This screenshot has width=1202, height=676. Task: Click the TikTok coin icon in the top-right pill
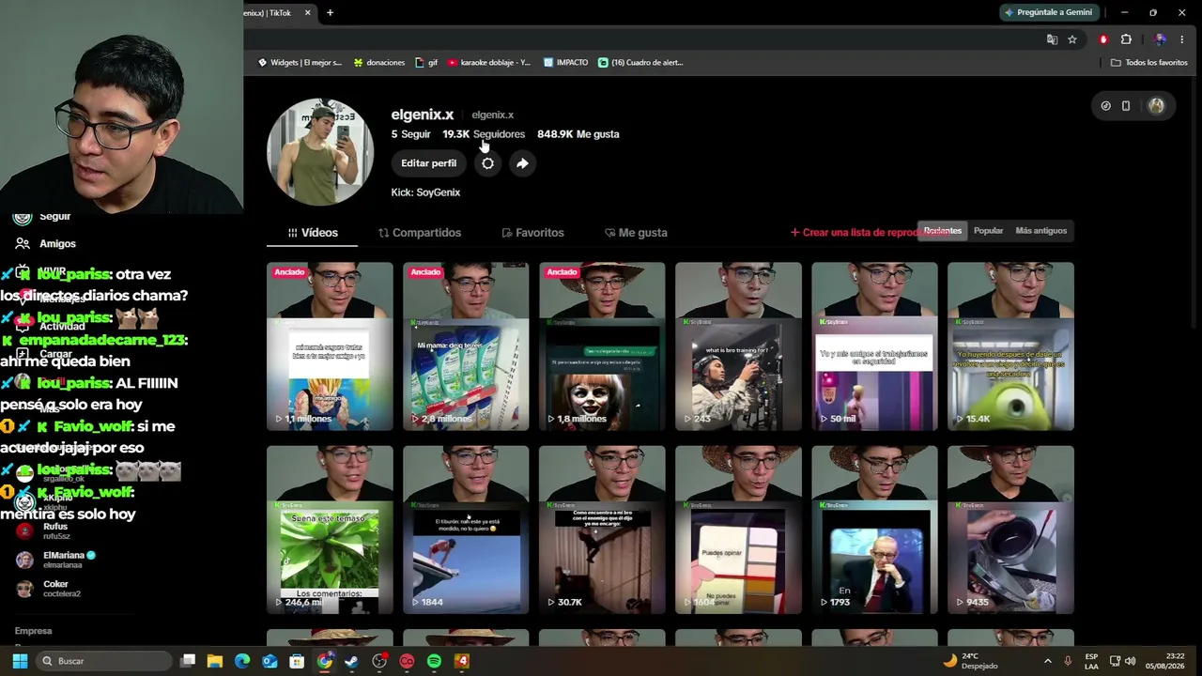pos(1106,106)
